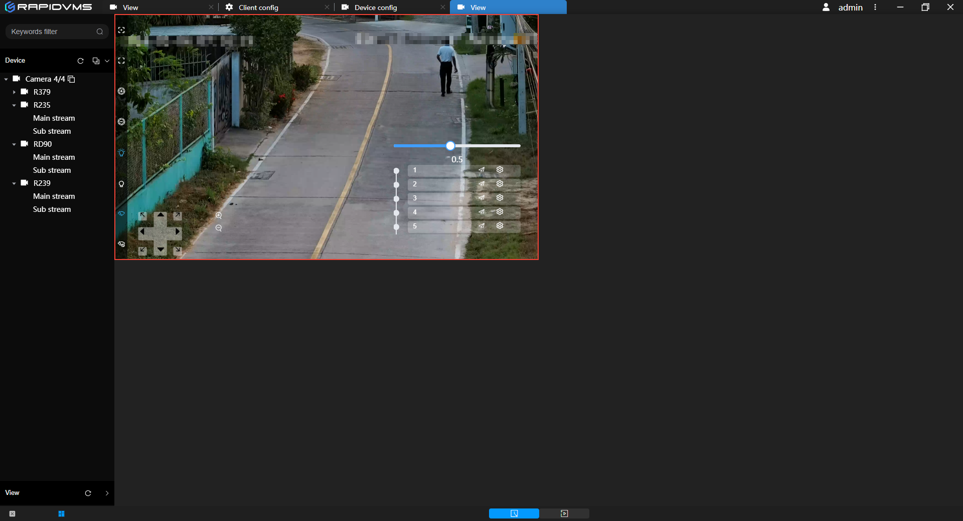
Task: Click the PTZ zoom-in magnifier icon
Action: 219,215
